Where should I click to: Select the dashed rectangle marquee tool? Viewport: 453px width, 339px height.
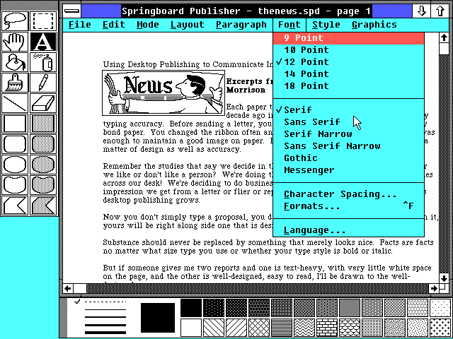[43, 21]
